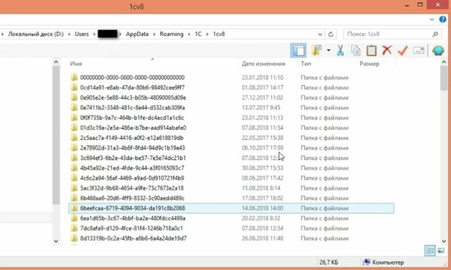Open the dropdown arrow beside folder options icon
This screenshot has width=451, height=270.
pyautogui.click(x=329, y=51)
